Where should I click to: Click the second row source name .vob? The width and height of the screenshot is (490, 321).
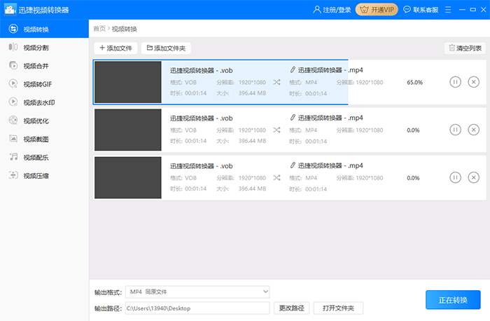point(202,118)
